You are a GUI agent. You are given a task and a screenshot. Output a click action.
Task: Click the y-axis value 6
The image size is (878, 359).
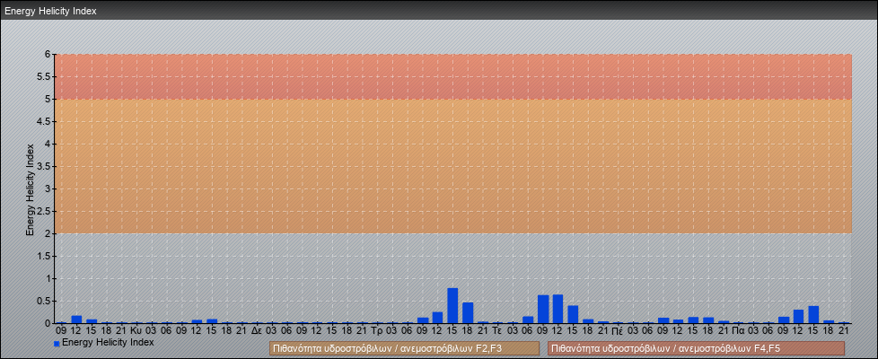click(x=48, y=55)
